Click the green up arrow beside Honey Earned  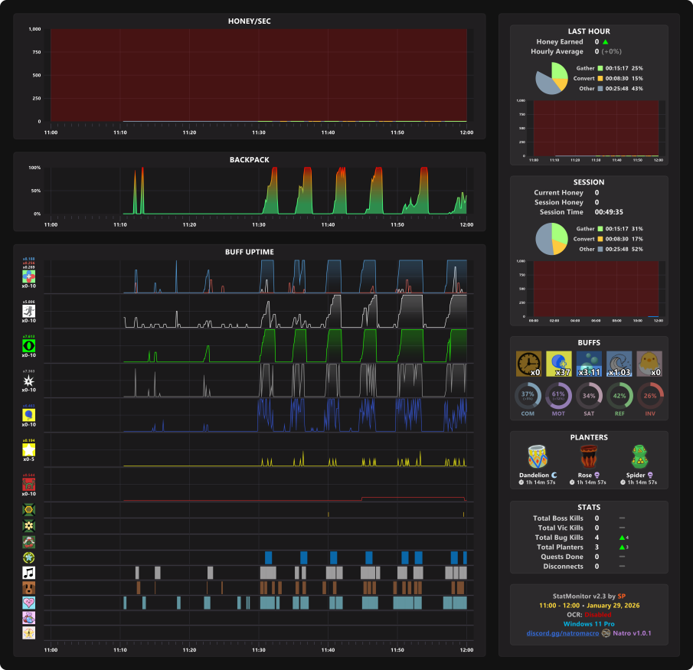[x=606, y=41]
